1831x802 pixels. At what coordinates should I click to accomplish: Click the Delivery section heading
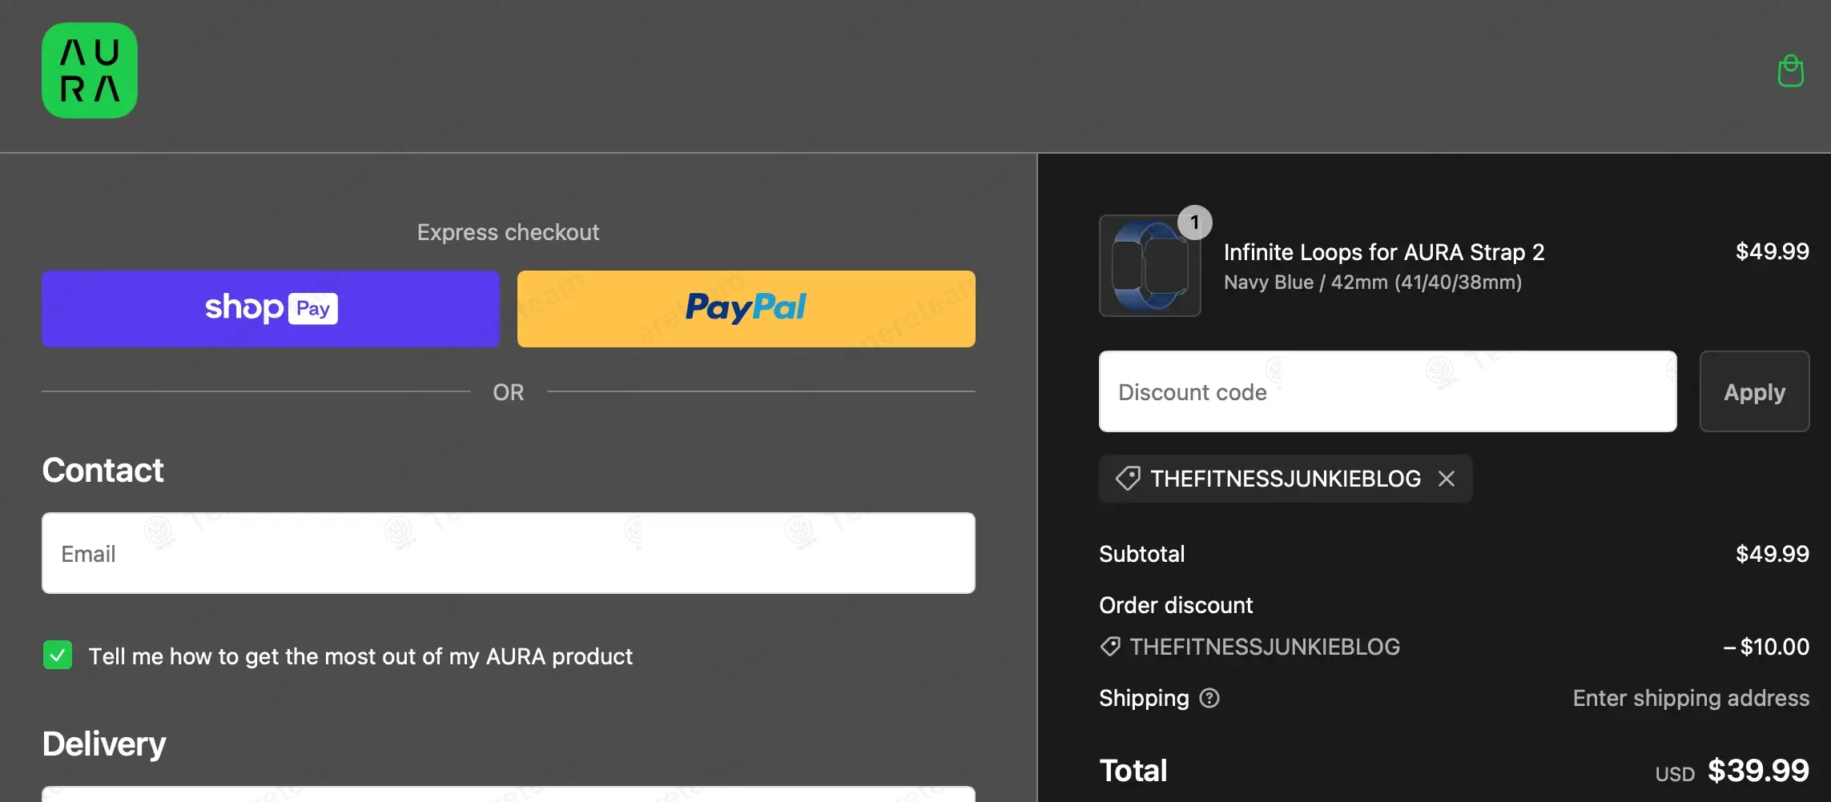(x=104, y=744)
